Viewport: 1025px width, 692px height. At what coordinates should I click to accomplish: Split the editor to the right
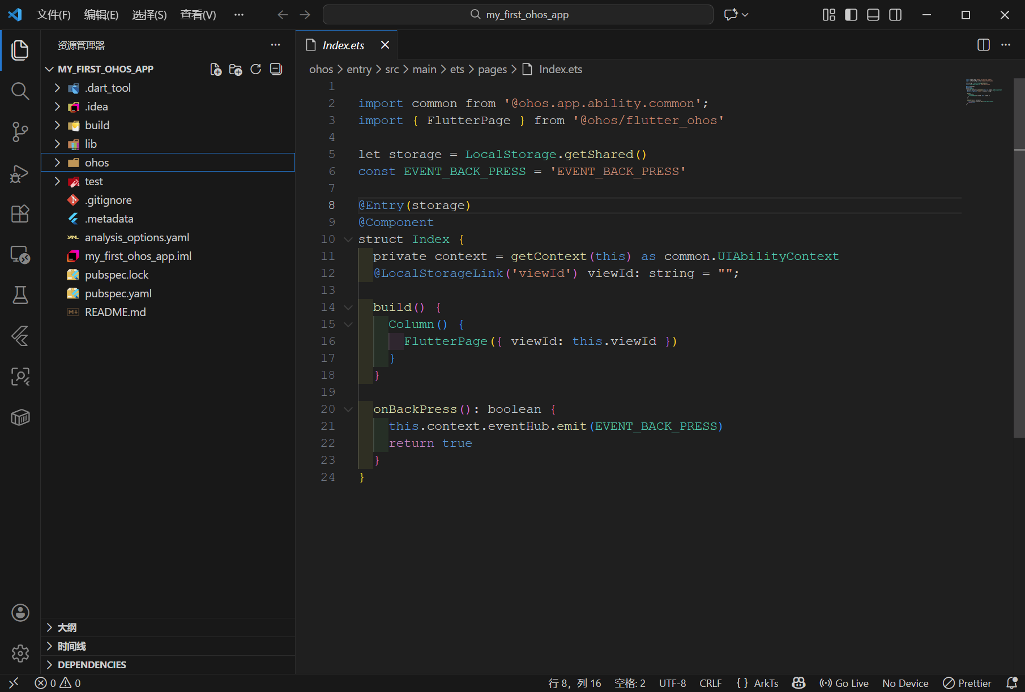tap(984, 45)
